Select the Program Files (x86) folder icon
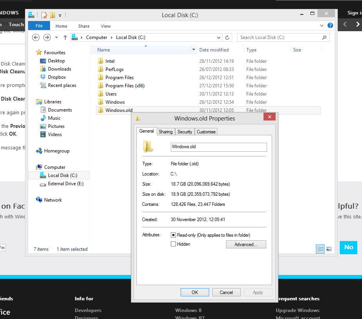362x319 pixels. tap(100, 86)
